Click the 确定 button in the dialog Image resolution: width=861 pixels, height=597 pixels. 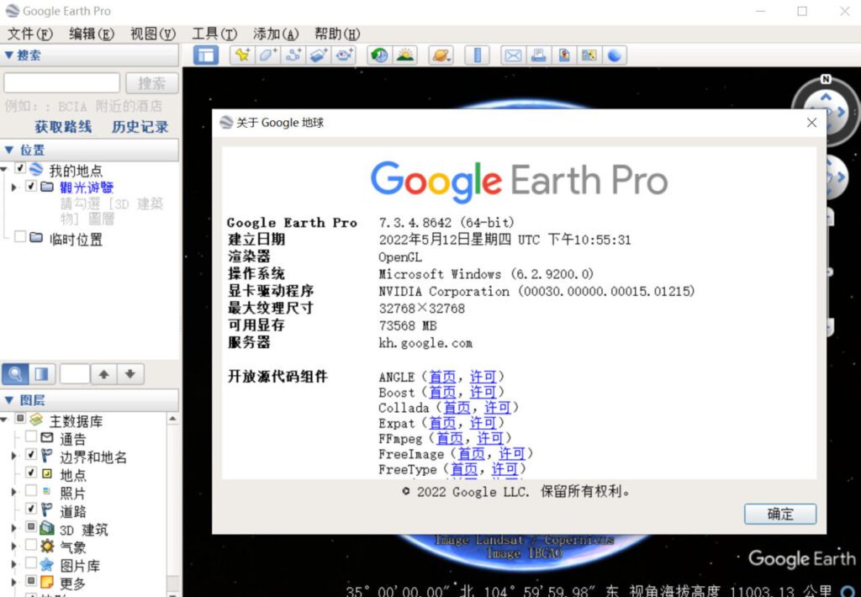(779, 514)
